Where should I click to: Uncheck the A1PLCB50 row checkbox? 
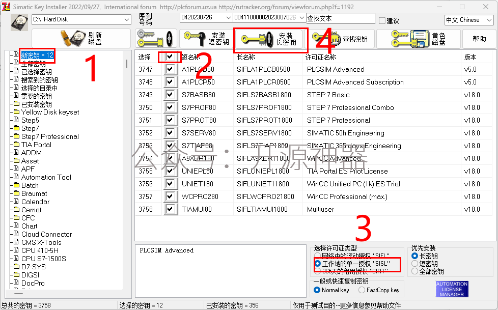click(x=170, y=69)
